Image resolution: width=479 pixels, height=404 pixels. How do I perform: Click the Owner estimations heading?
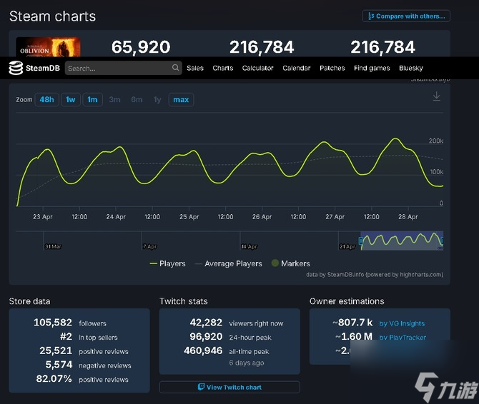(x=347, y=301)
